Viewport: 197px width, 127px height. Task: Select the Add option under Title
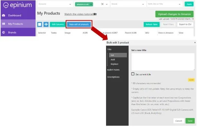click(113, 59)
